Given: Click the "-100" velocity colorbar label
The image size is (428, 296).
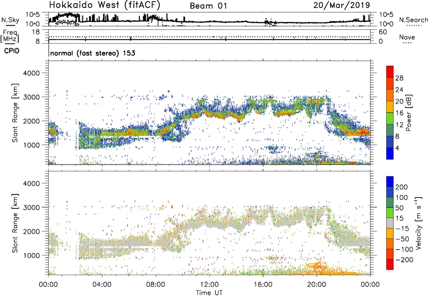Looking at the screenshot, I should [404, 250].
